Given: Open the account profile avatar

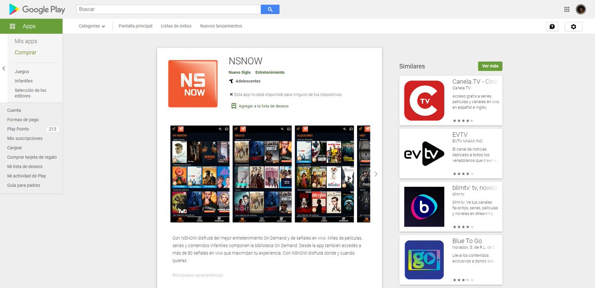Looking at the screenshot, I should [x=581, y=9].
